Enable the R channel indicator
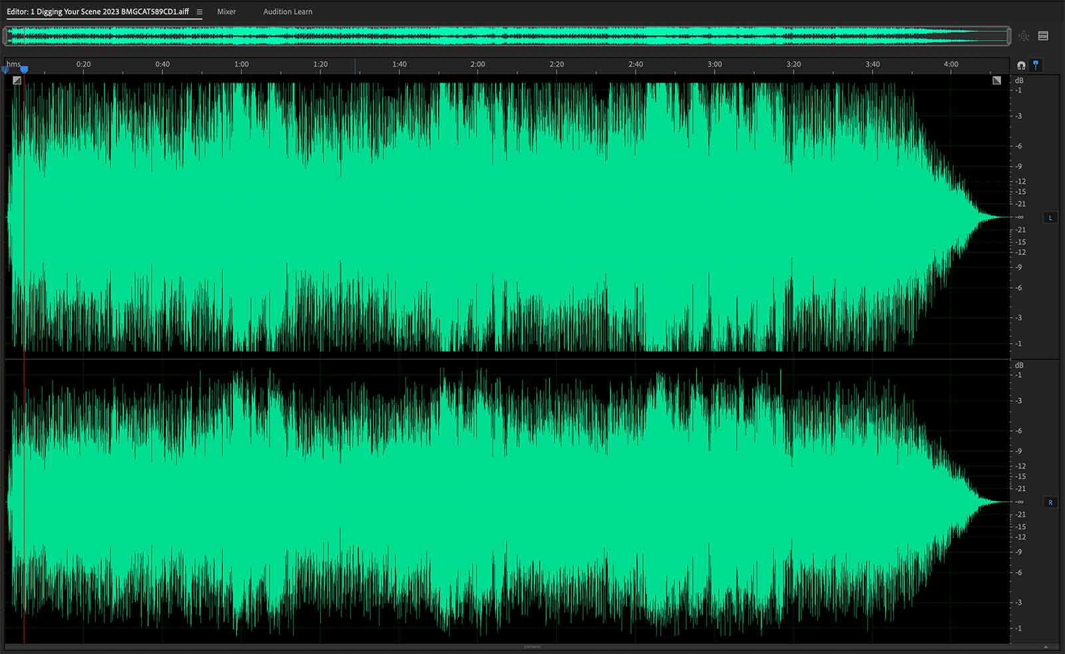The width and height of the screenshot is (1065, 654). point(1050,502)
